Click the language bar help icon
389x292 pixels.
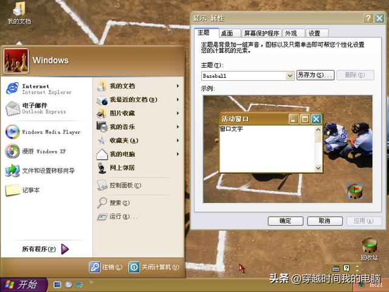(346, 268)
